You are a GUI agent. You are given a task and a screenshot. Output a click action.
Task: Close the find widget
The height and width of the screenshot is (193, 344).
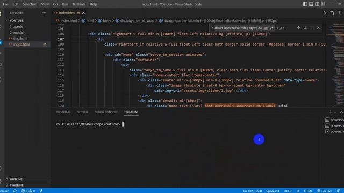[x=318, y=28]
